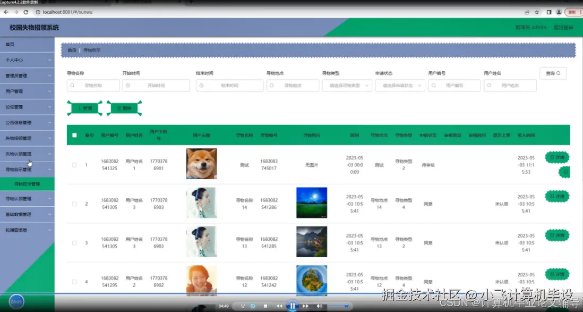Screen dimensions: 583x312
Task: Click the video progress seek bar
Action: pos(291,294)
